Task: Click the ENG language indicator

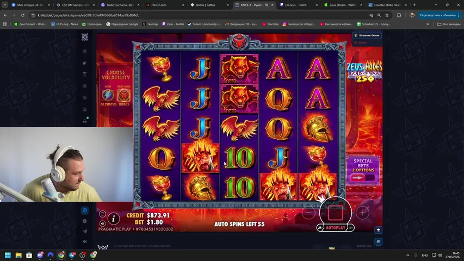Action: click(x=425, y=255)
